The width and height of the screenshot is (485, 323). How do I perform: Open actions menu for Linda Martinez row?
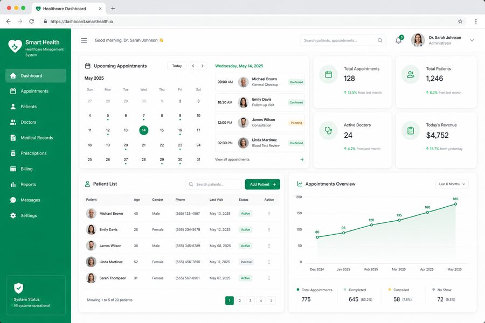(269, 262)
